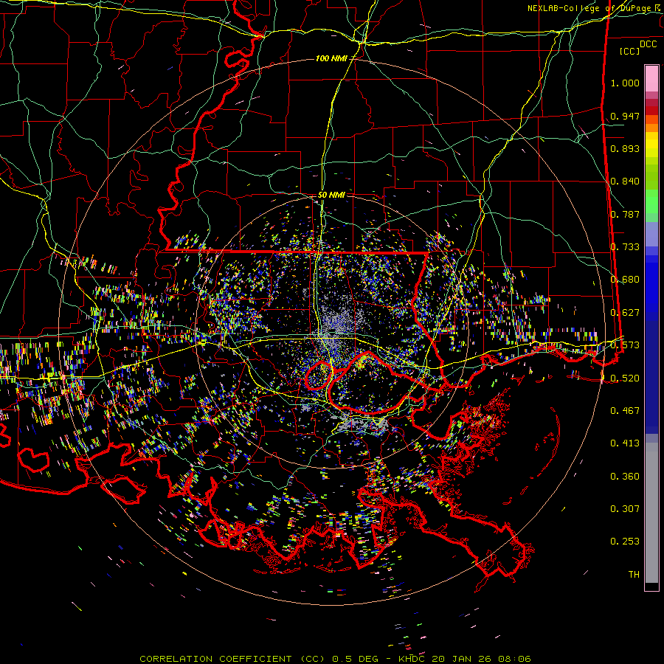This screenshot has width=664, height=664.
Task: Click the 100 NMI range ring label
Action: pos(331,58)
